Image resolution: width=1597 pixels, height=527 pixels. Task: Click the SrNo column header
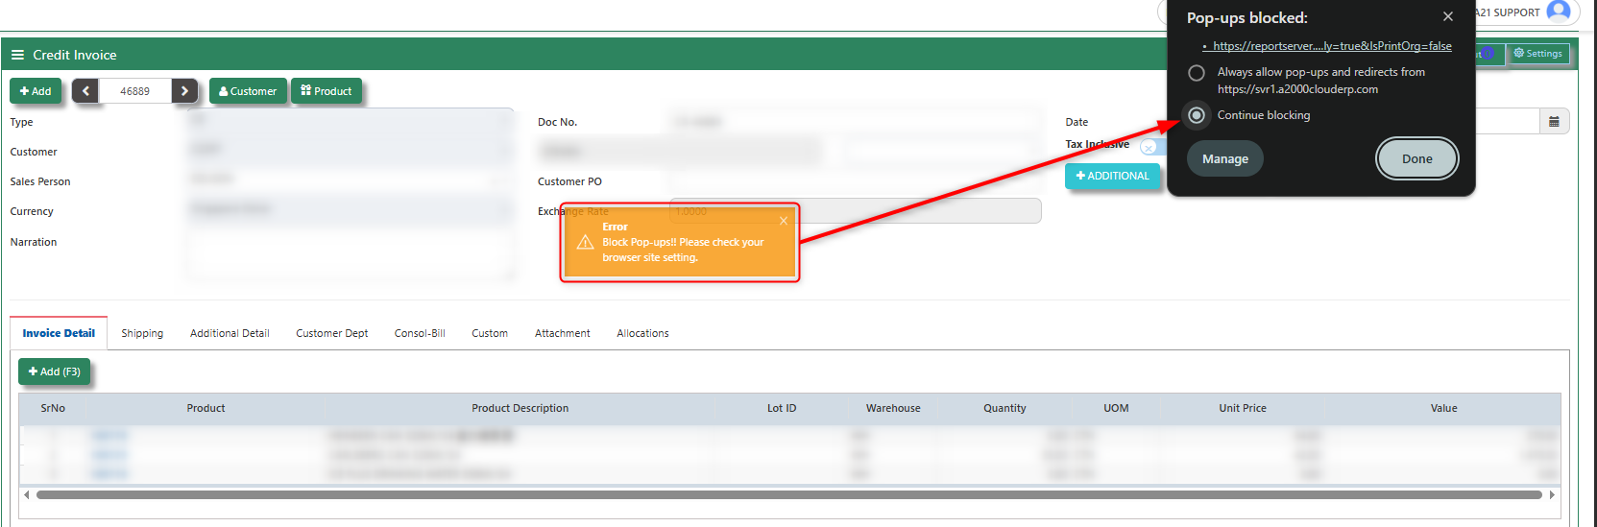pyautogui.click(x=53, y=408)
